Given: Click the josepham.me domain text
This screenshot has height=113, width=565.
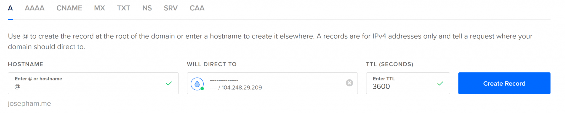Looking at the screenshot, I should tap(30, 104).
